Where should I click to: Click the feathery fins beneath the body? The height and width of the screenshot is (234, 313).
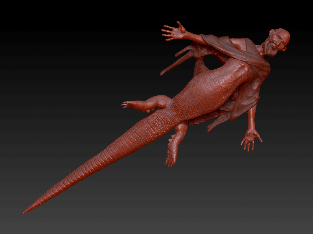tap(216, 120)
